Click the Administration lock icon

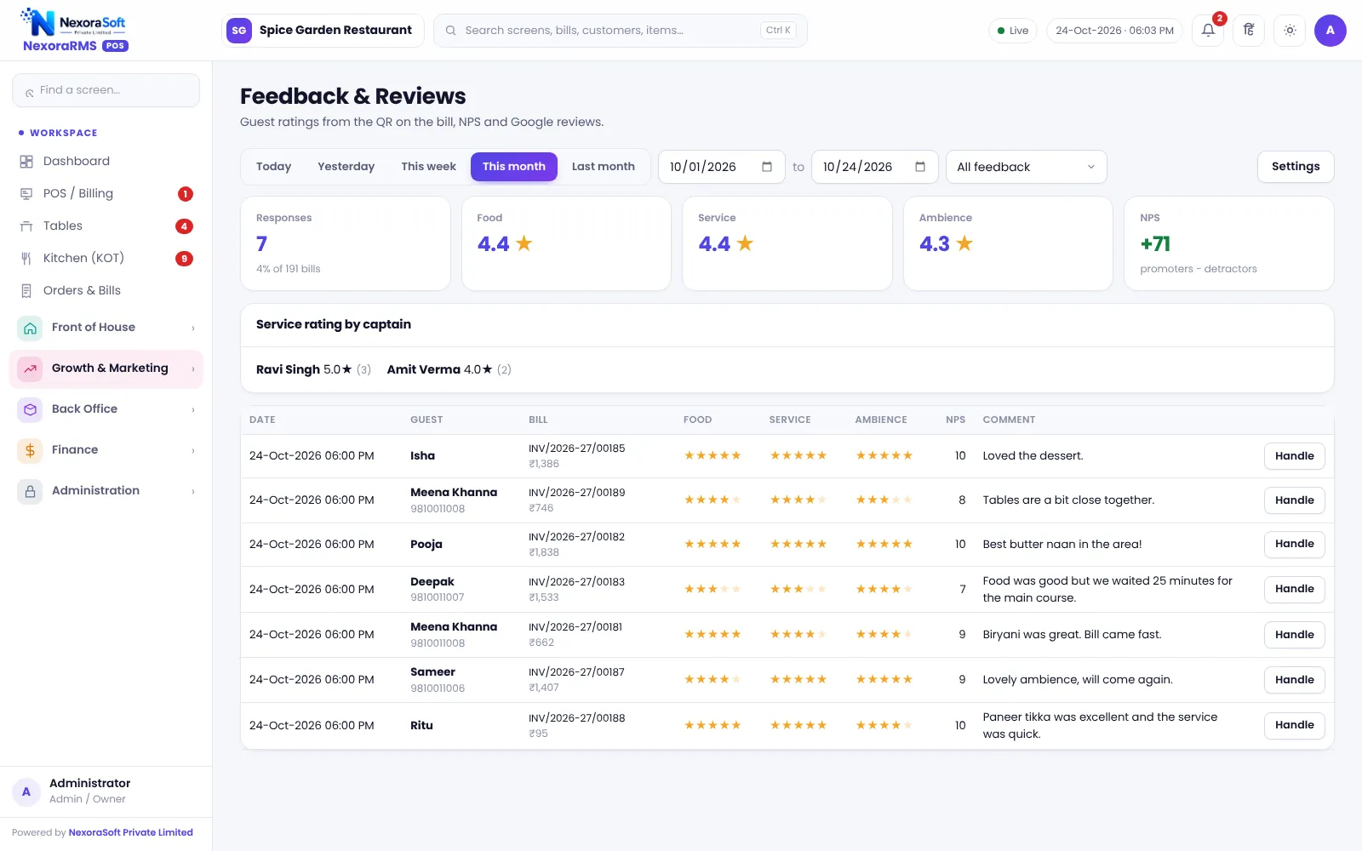[30, 491]
